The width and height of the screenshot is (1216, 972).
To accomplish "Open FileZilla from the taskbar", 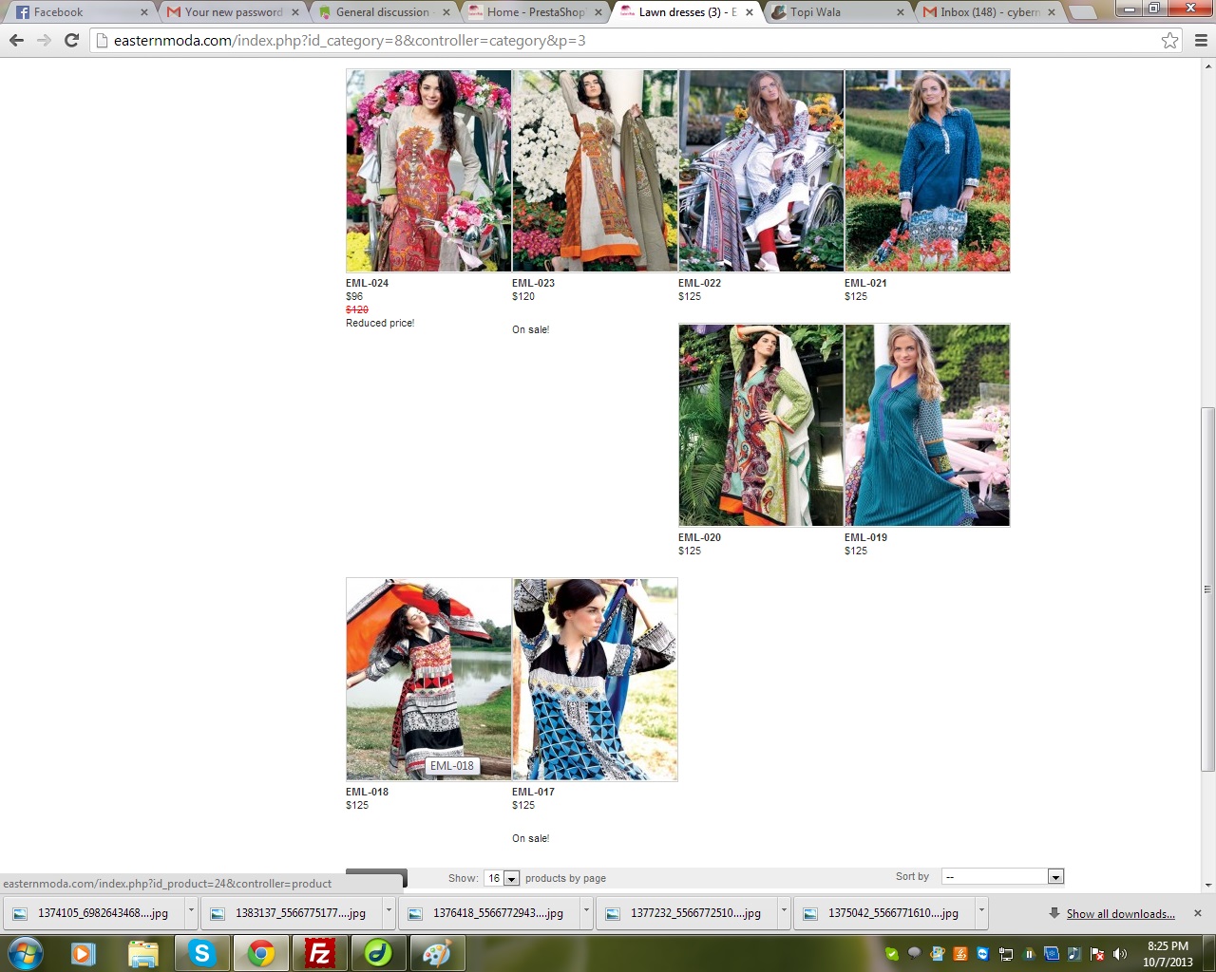I will 319,953.
